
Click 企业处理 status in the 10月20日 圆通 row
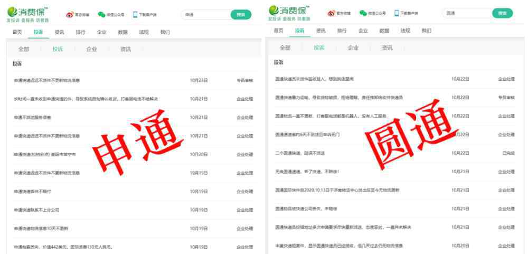[506, 246]
